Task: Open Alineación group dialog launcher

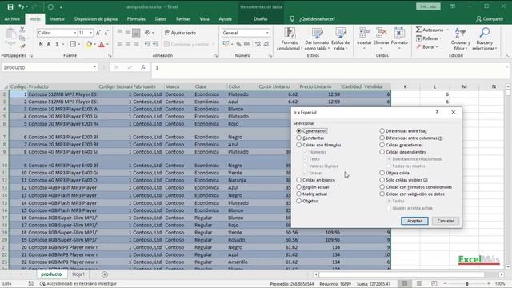Action: coord(216,55)
